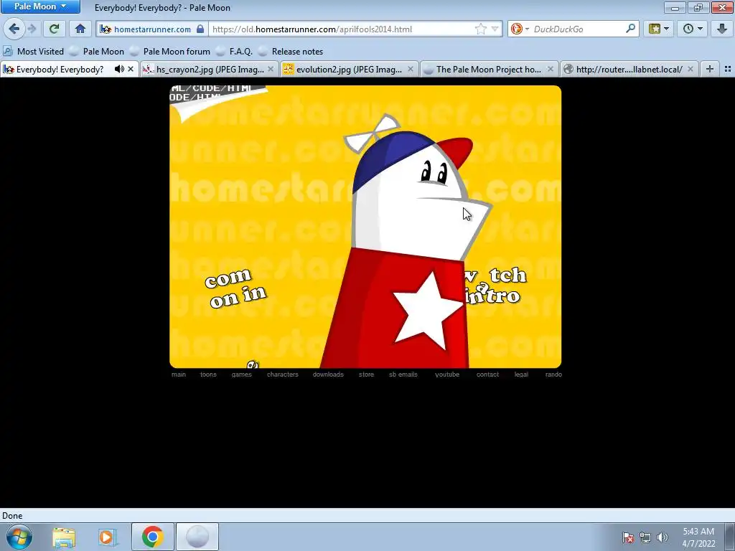
Task: Click the 'store' navigation link
Action: tap(367, 375)
